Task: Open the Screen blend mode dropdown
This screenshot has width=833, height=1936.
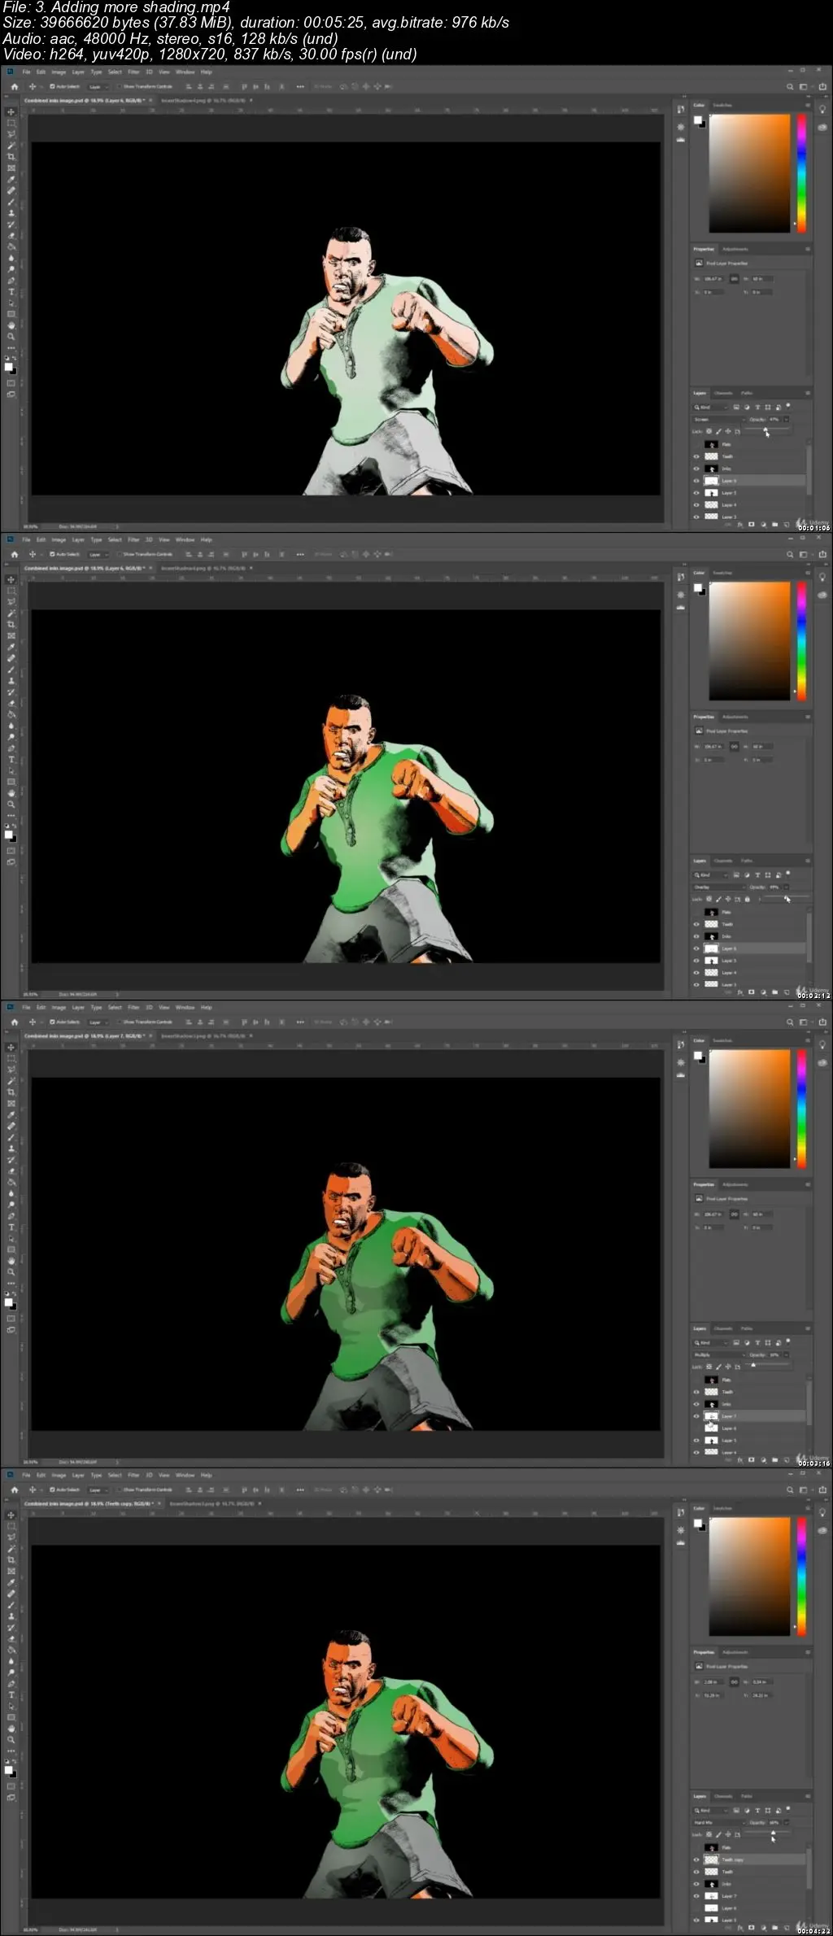Action: point(718,420)
